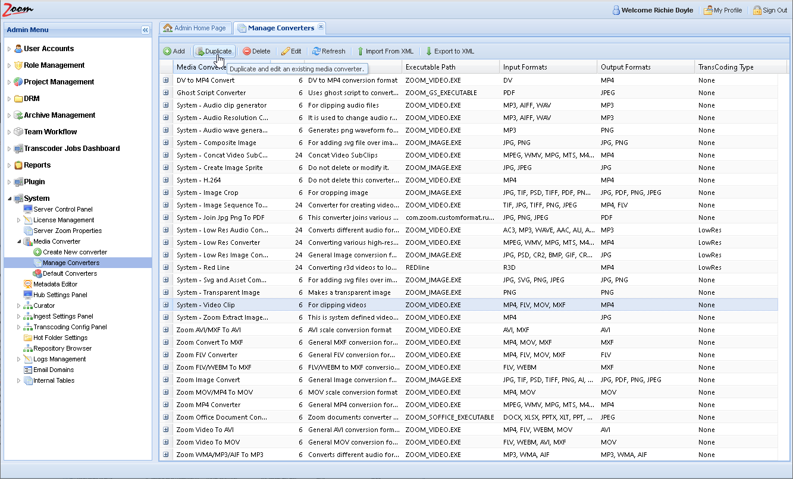Click the Zoom logo
The width and height of the screenshot is (793, 479).
click(x=18, y=9)
